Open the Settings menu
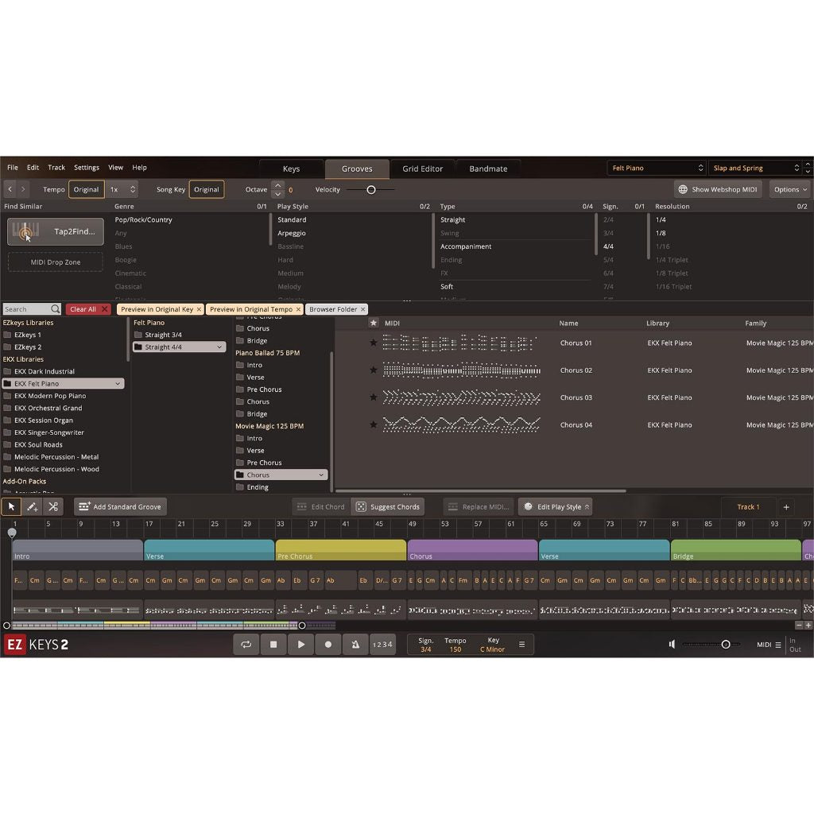This screenshot has width=814, height=814. pos(86,167)
